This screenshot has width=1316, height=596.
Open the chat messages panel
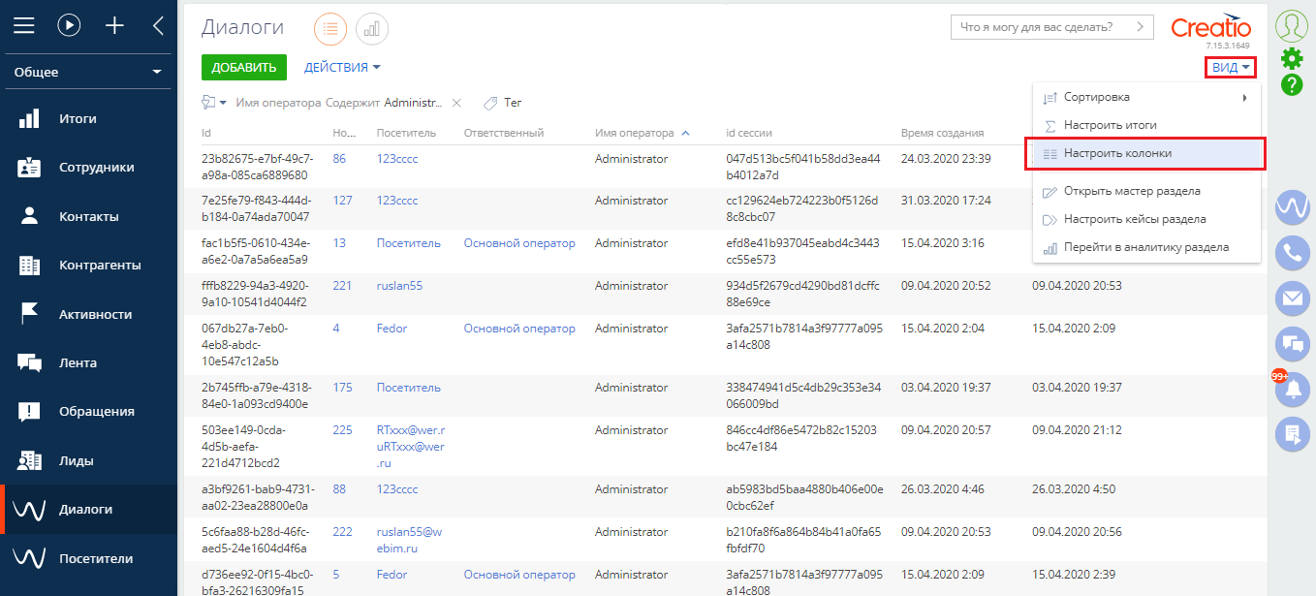[1292, 345]
